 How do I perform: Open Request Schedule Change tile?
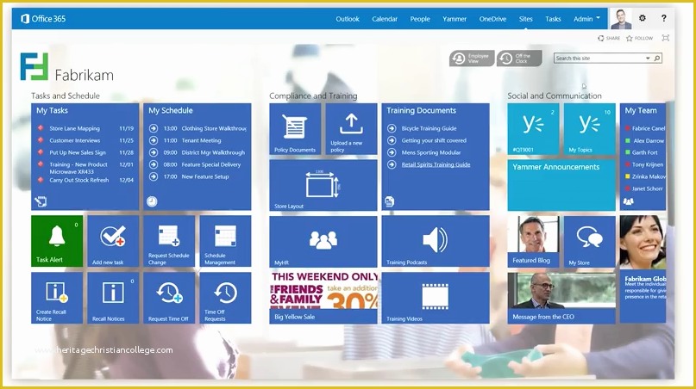click(169, 241)
